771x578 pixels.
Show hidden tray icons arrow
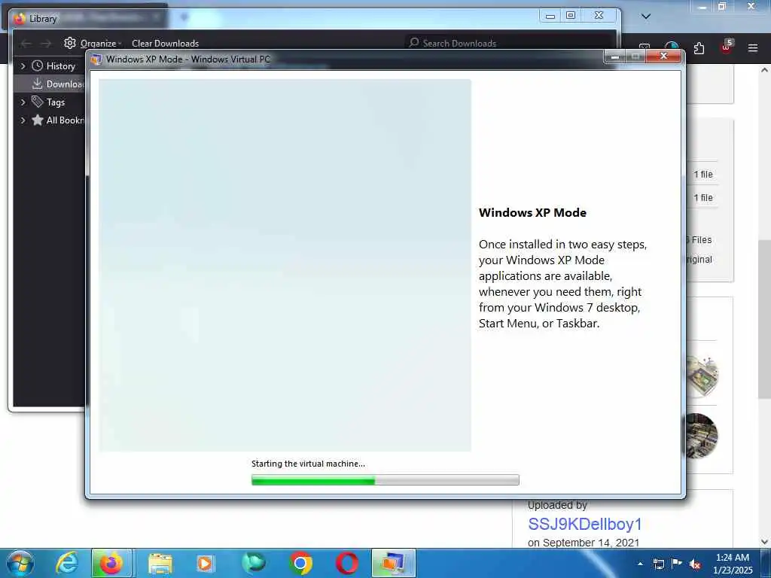click(x=640, y=564)
